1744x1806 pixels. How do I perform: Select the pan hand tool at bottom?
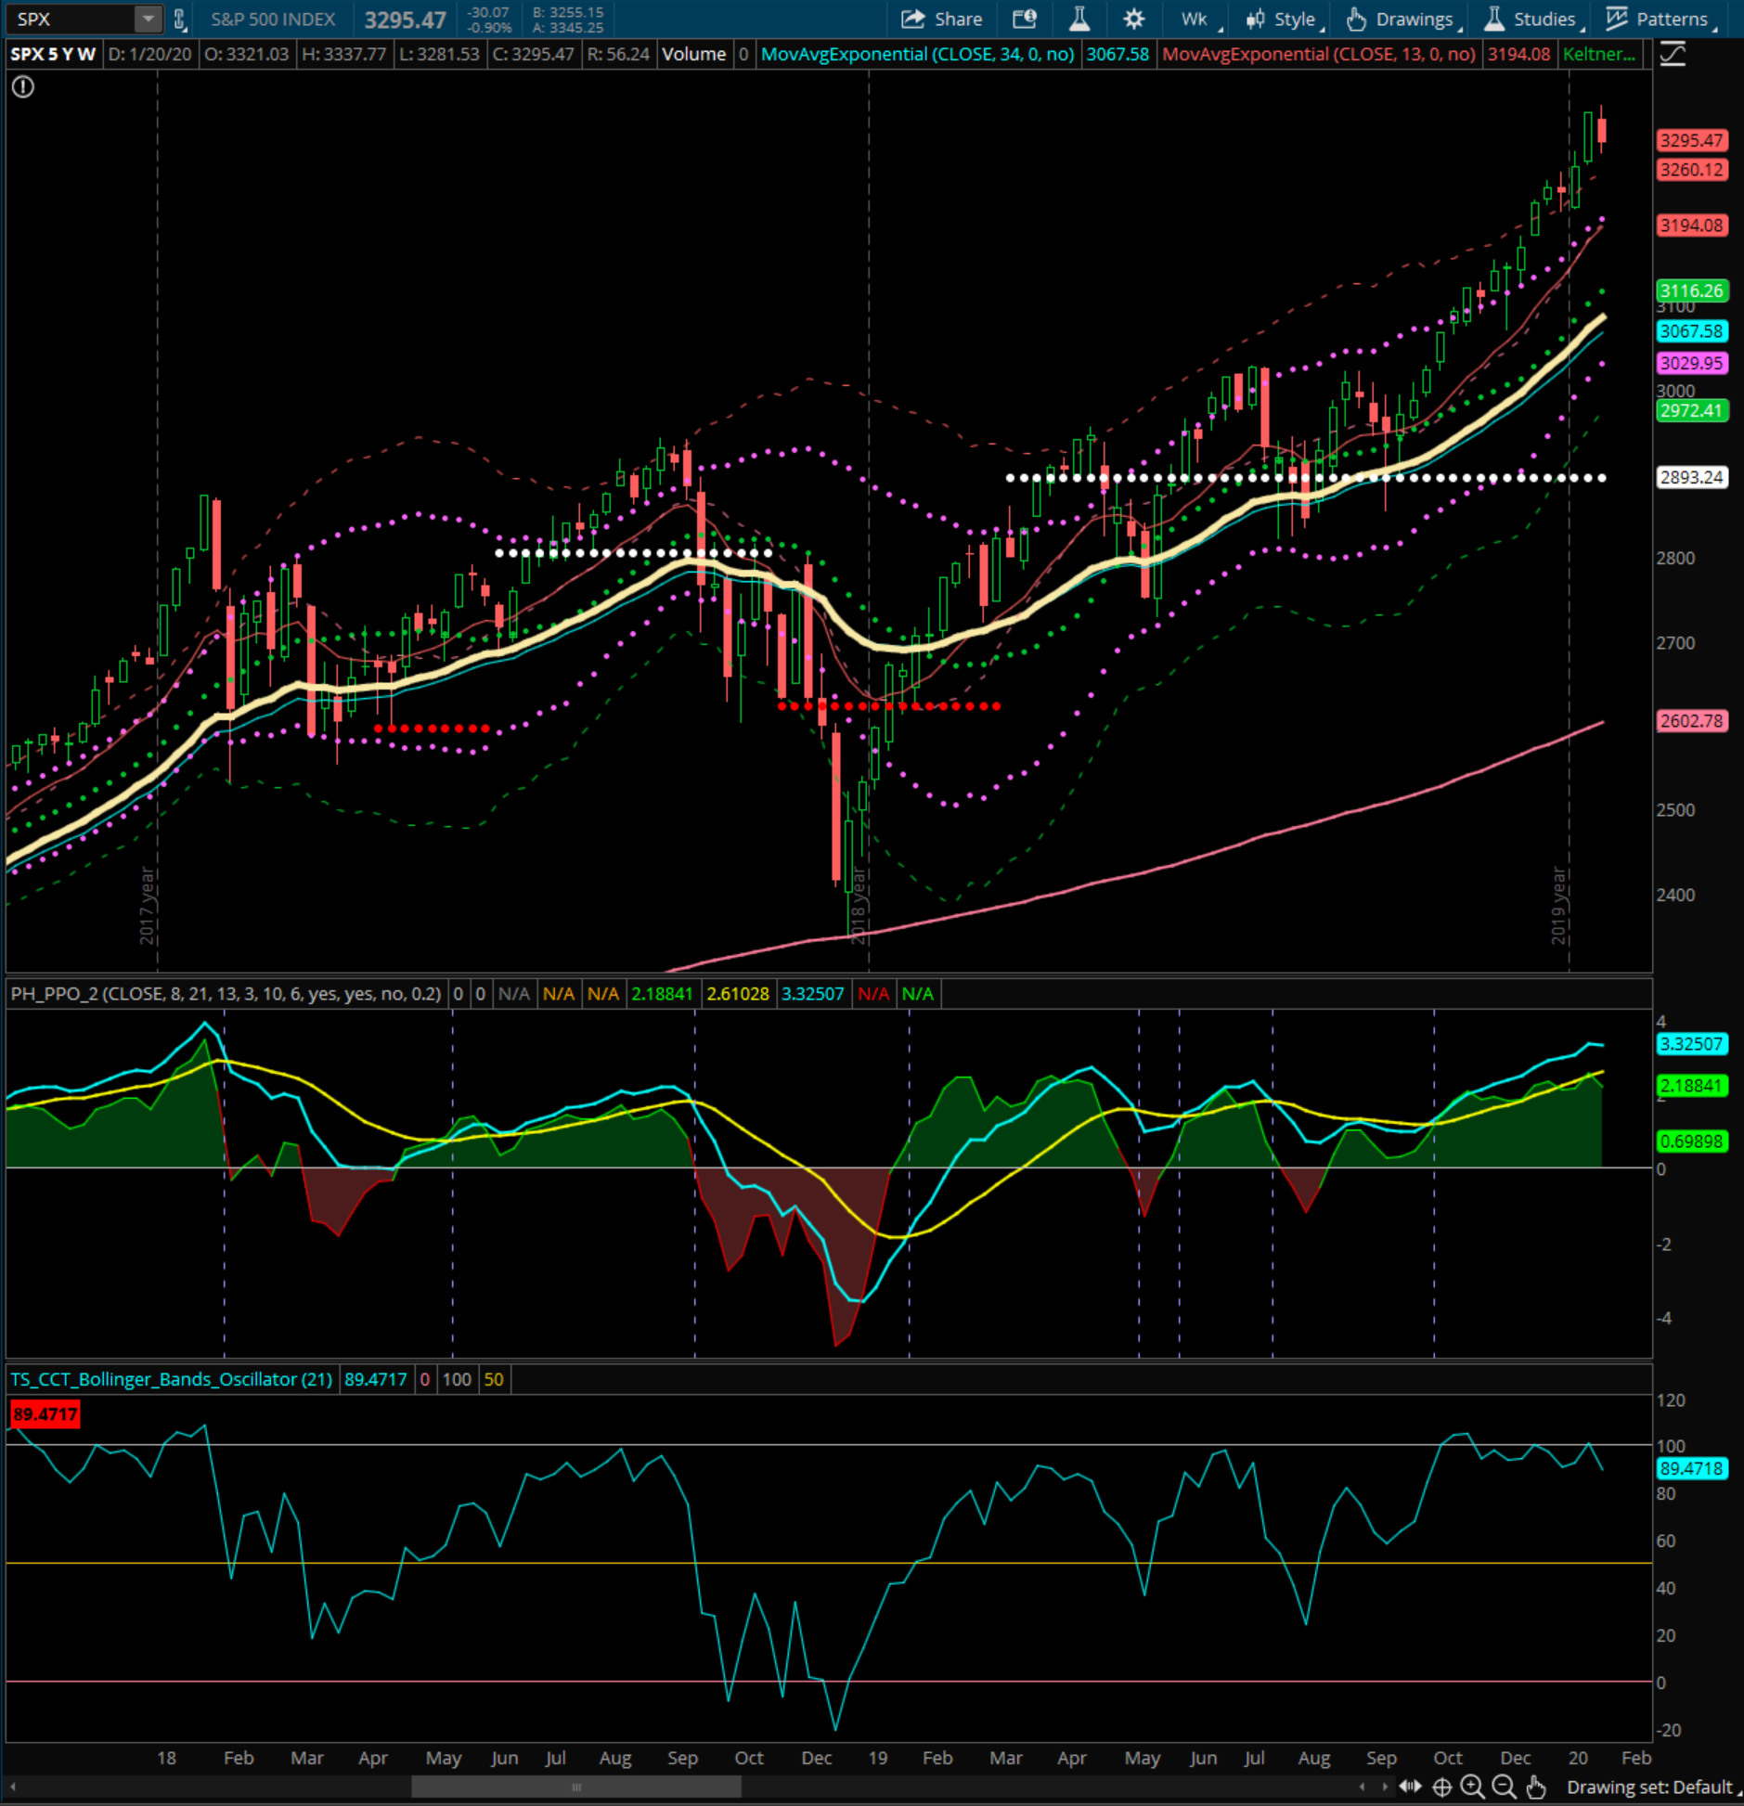(x=1535, y=1787)
